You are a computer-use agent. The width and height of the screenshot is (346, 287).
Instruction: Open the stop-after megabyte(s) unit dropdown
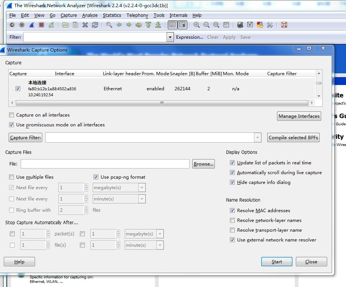[160, 234]
